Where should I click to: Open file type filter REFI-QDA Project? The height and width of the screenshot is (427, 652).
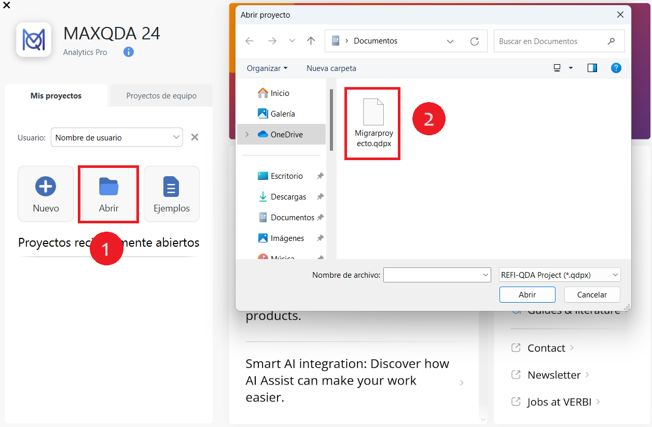pyautogui.click(x=560, y=275)
